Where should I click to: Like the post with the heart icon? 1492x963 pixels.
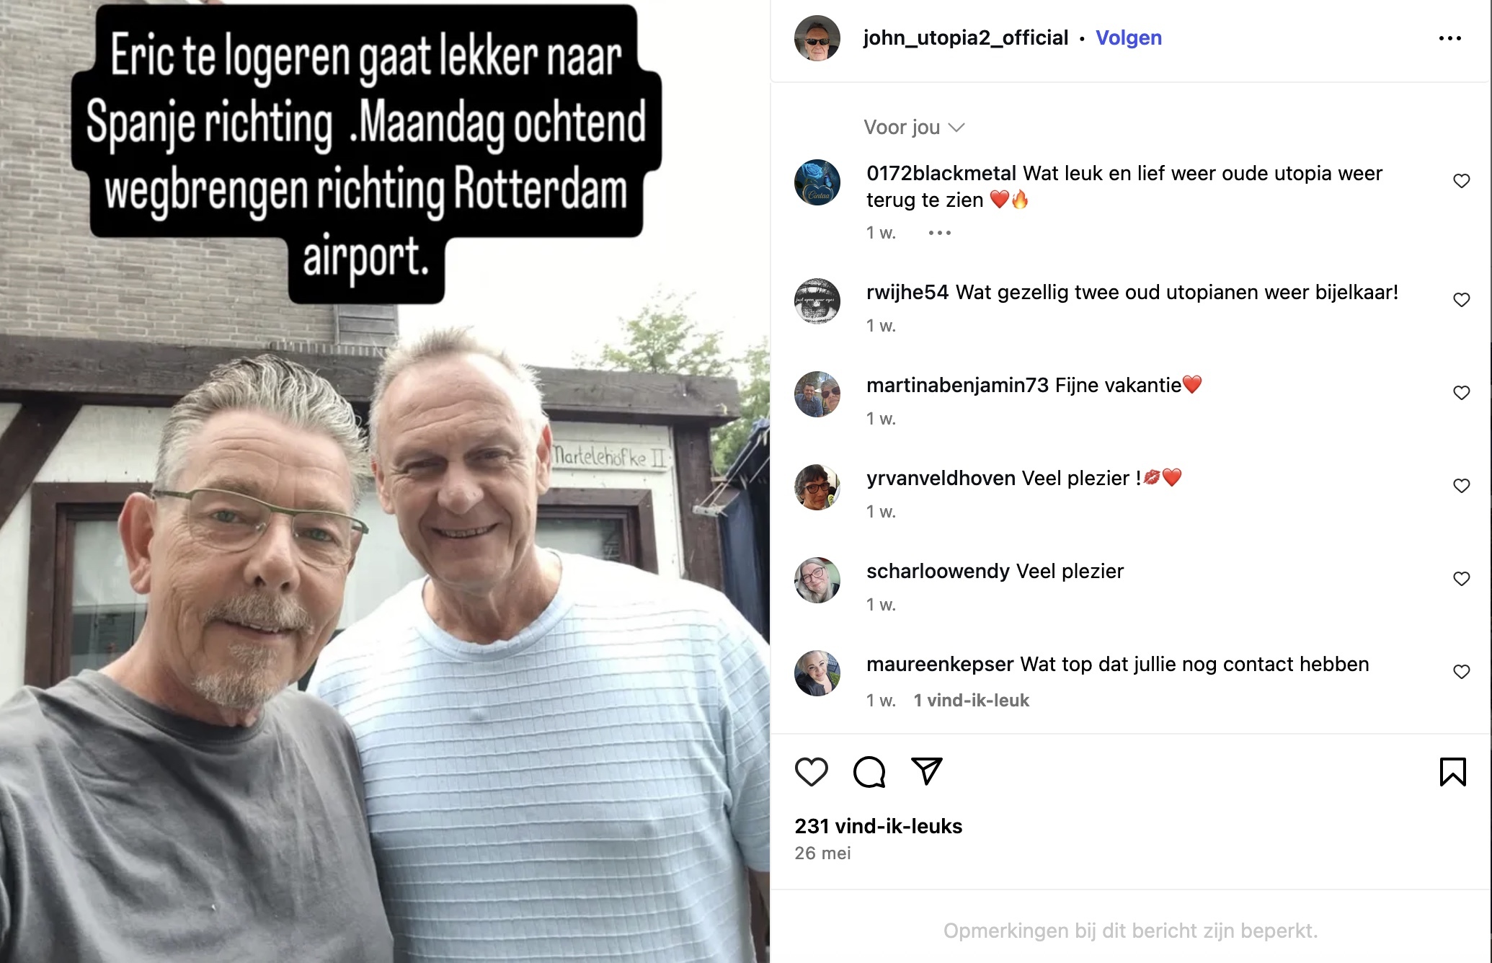(x=811, y=772)
